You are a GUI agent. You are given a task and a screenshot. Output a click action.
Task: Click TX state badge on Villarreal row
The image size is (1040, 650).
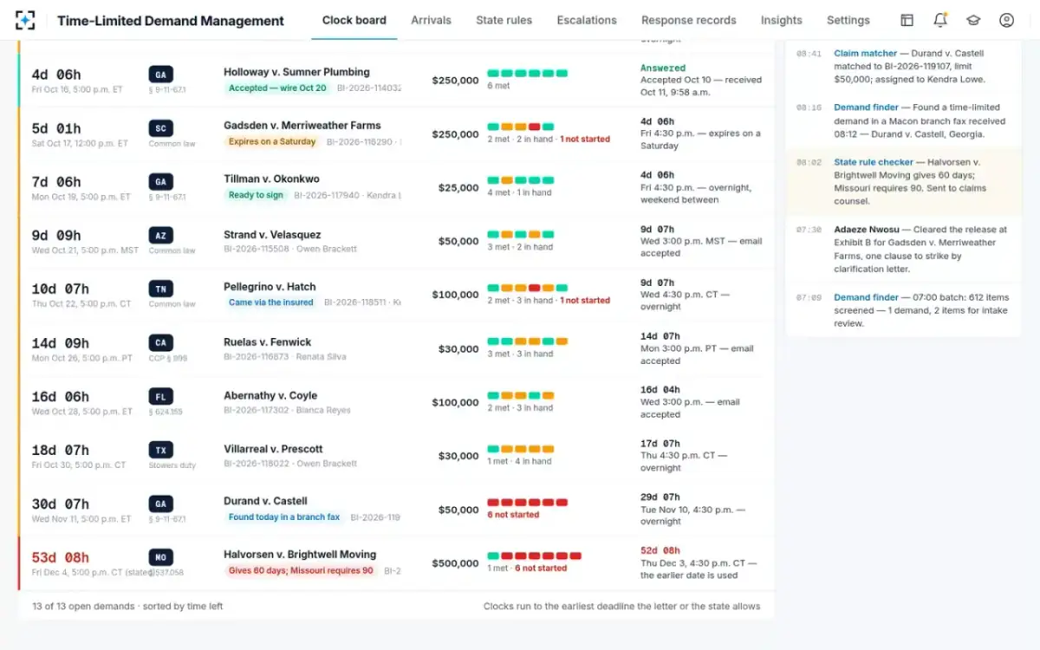[161, 451]
